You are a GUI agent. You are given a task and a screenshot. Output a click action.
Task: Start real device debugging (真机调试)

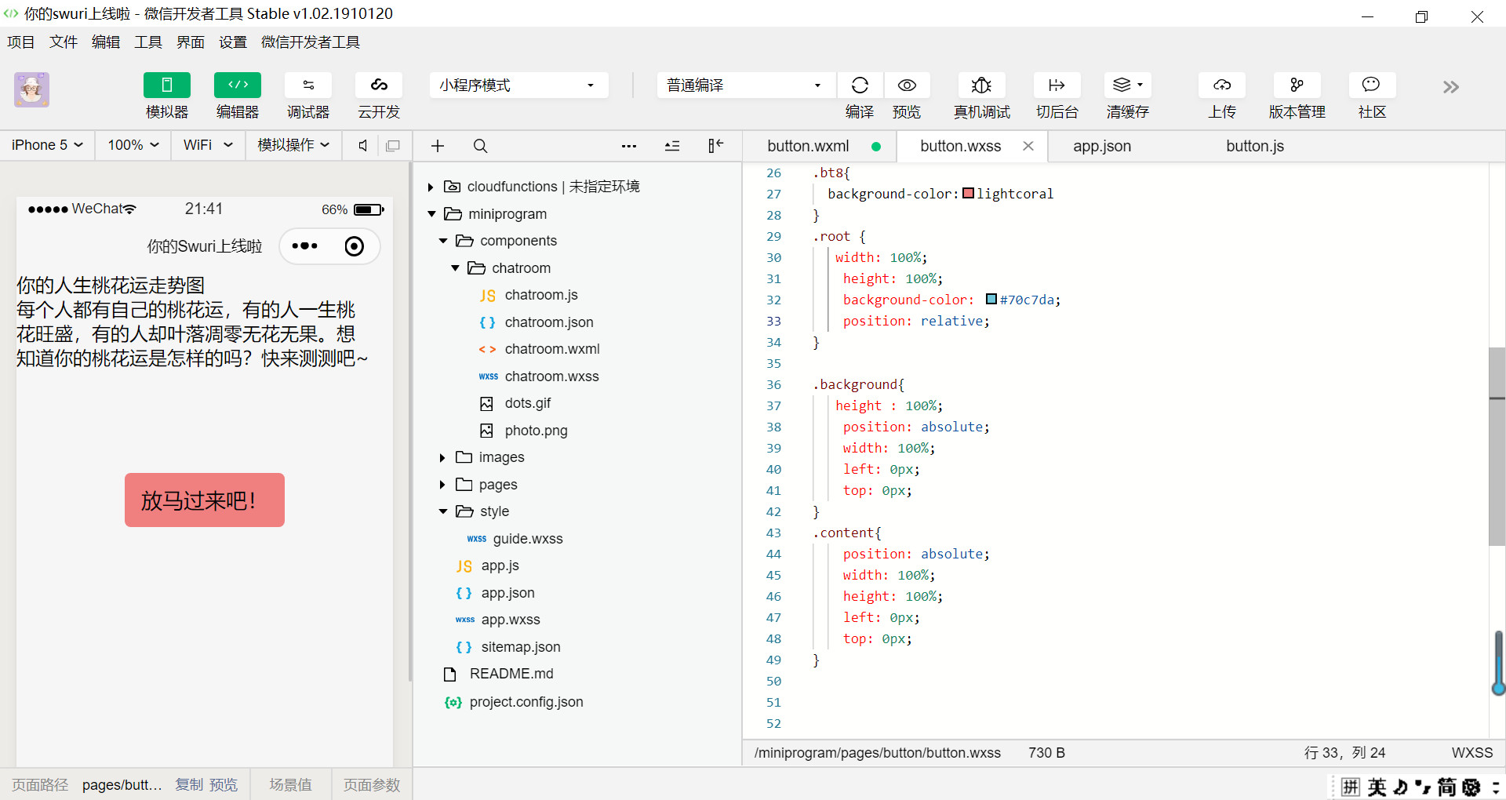pyautogui.click(x=981, y=85)
